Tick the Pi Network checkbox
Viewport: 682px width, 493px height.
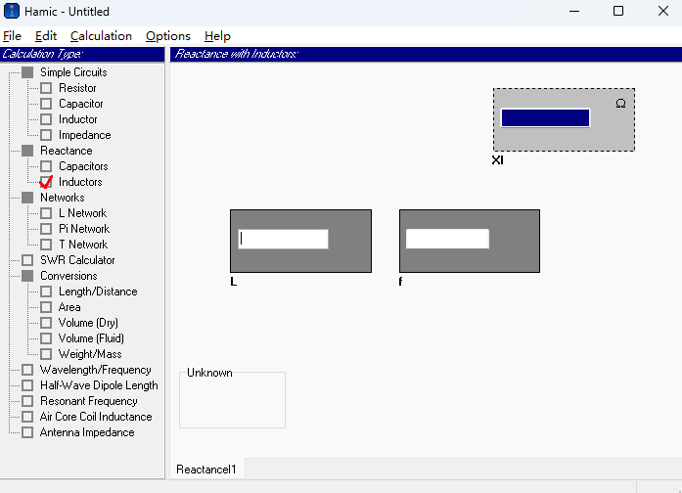46,229
